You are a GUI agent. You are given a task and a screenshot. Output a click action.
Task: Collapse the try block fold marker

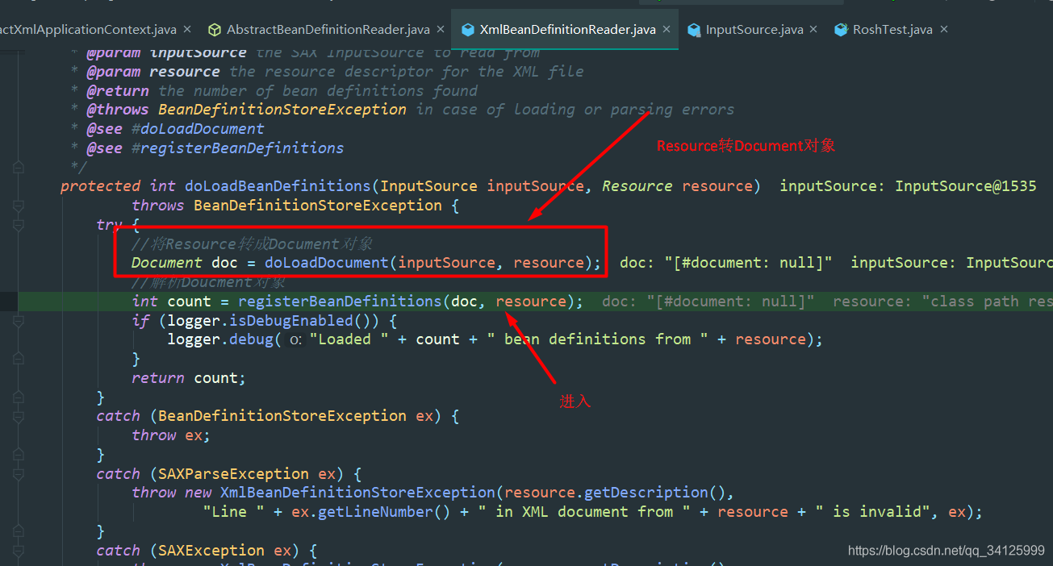19,225
